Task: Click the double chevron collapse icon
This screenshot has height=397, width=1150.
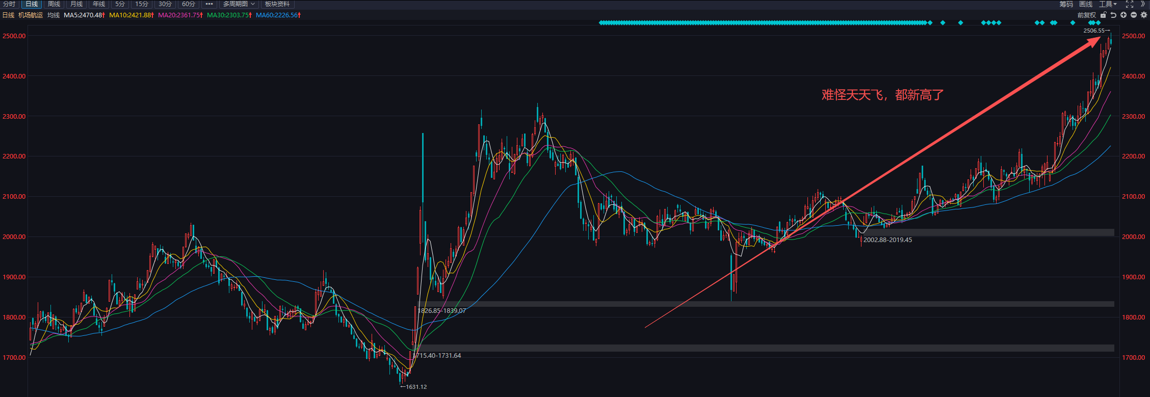Action: tap(1143, 4)
